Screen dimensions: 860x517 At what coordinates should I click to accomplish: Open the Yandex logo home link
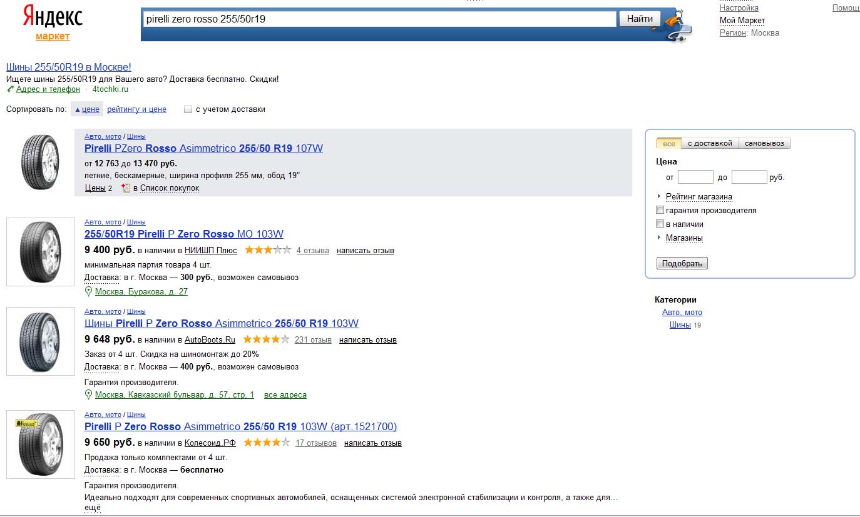(53, 17)
